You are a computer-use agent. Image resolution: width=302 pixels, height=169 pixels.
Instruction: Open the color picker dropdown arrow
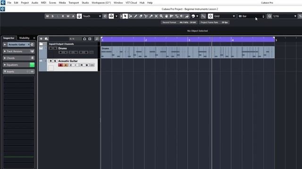click(197, 16)
